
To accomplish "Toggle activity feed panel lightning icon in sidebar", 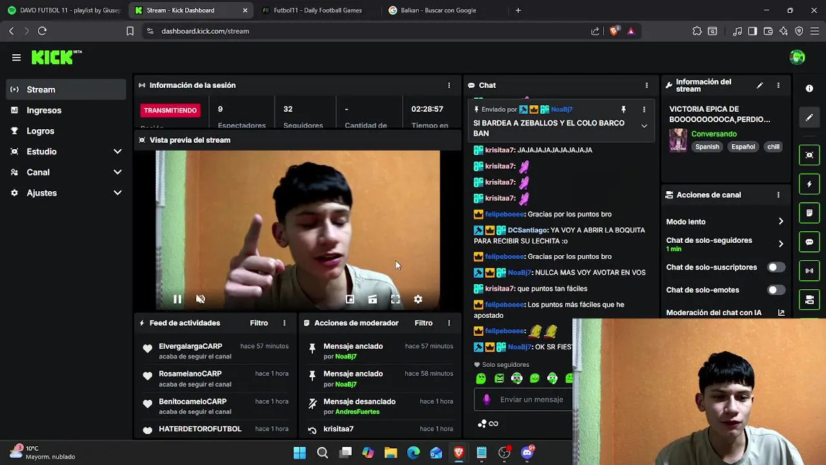I will (x=809, y=184).
